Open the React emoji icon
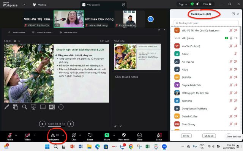 tap(90, 135)
